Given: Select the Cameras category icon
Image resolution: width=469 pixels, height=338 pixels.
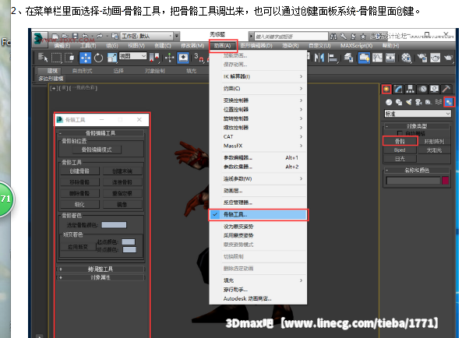Looking at the screenshot, I should [418, 102].
